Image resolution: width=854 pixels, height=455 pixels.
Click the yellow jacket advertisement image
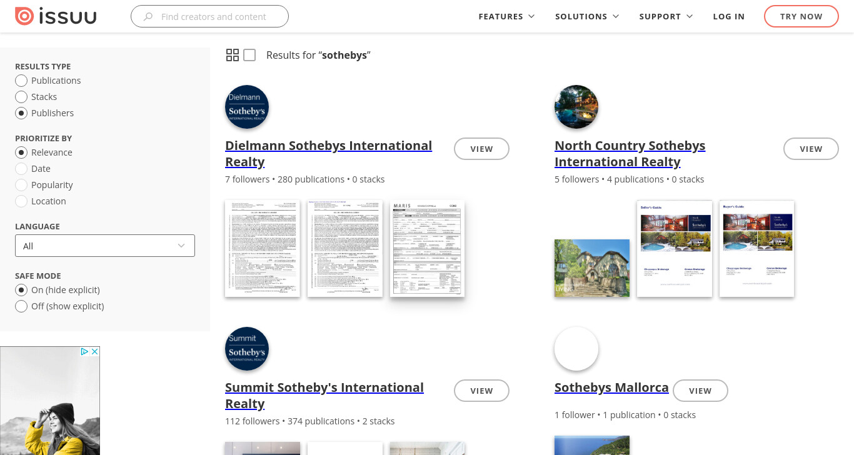pos(50,401)
